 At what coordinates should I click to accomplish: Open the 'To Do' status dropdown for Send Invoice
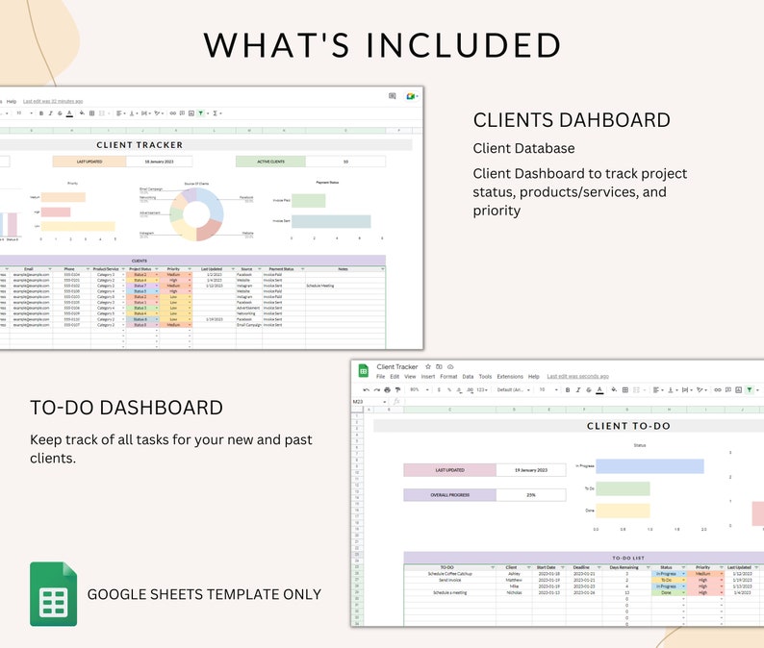click(x=683, y=581)
